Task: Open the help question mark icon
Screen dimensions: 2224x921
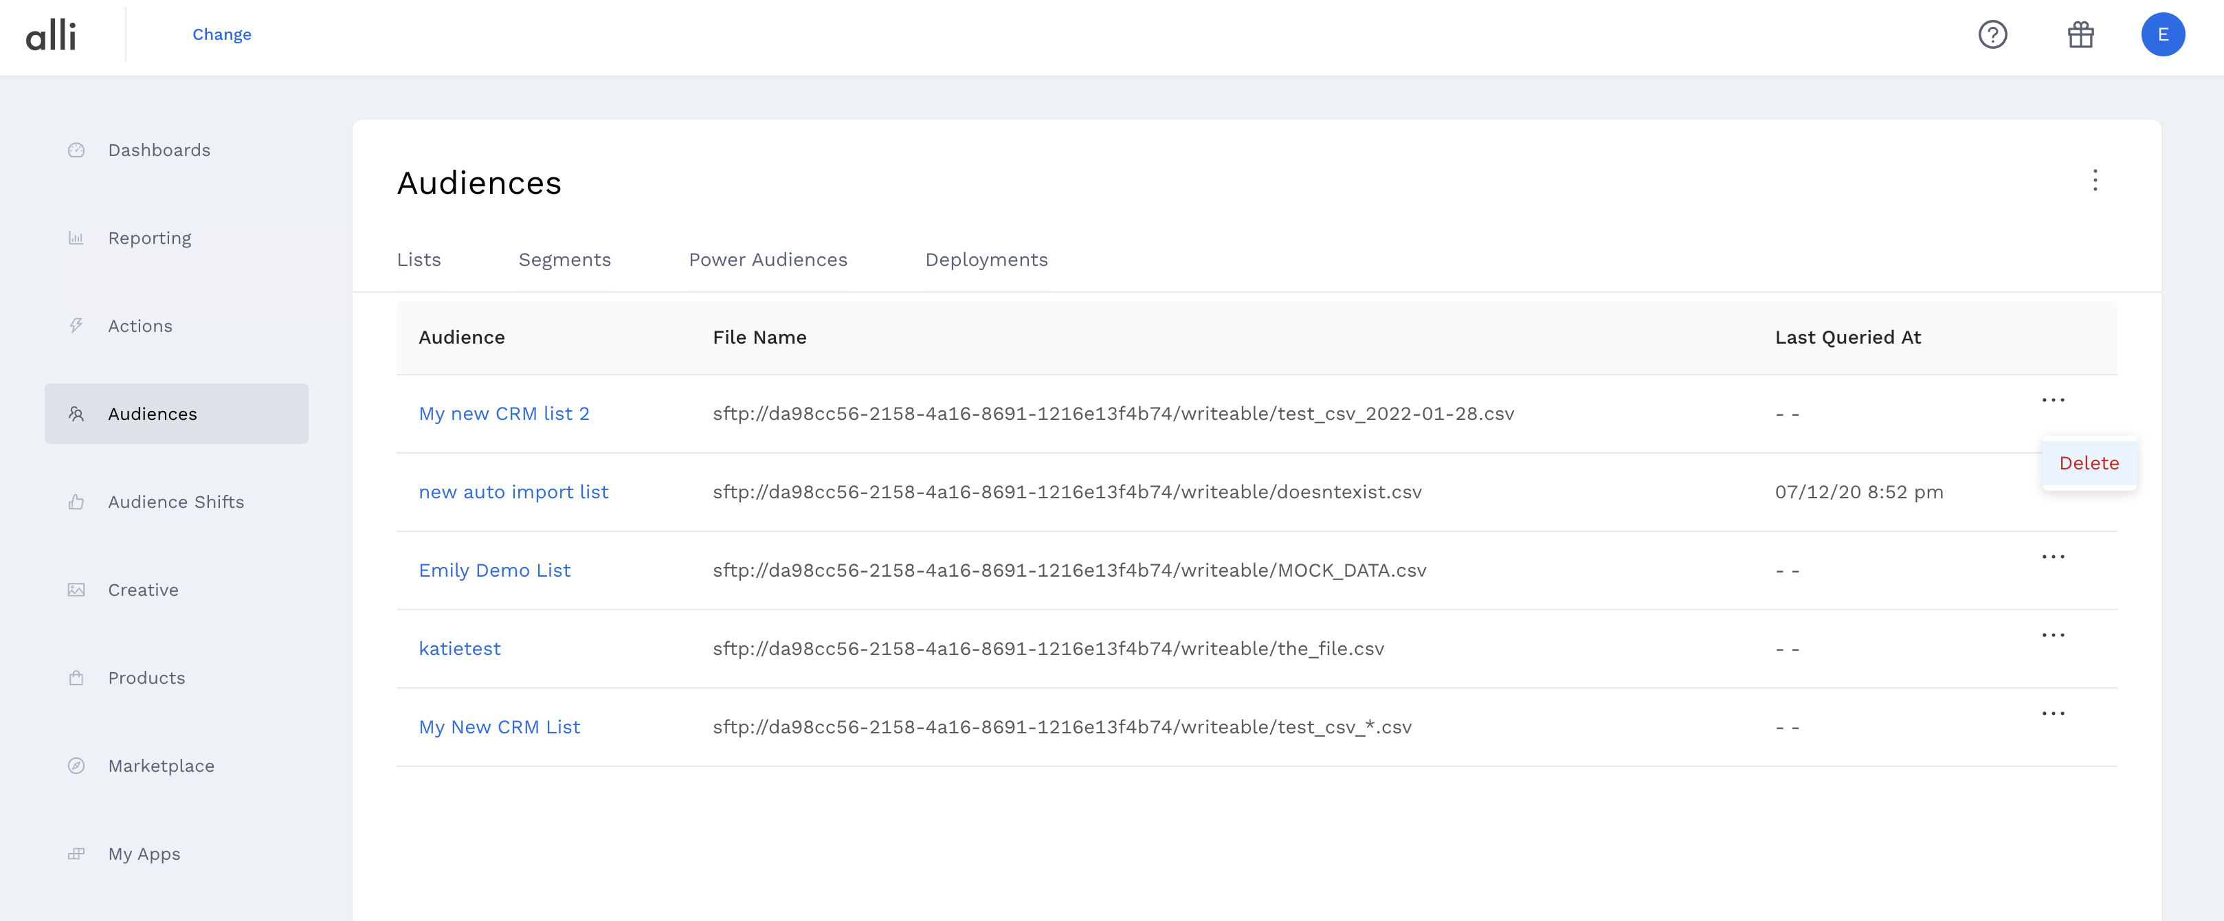Action: [x=1992, y=34]
